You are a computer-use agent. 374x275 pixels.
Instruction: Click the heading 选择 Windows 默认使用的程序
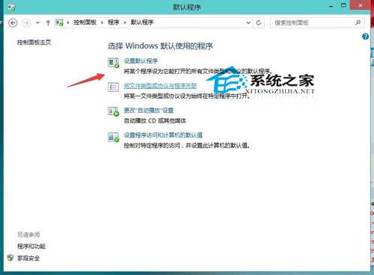tap(160, 46)
